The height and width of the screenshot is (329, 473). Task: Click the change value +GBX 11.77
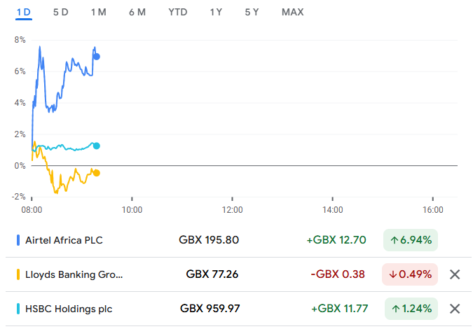pyautogui.click(x=340, y=309)
